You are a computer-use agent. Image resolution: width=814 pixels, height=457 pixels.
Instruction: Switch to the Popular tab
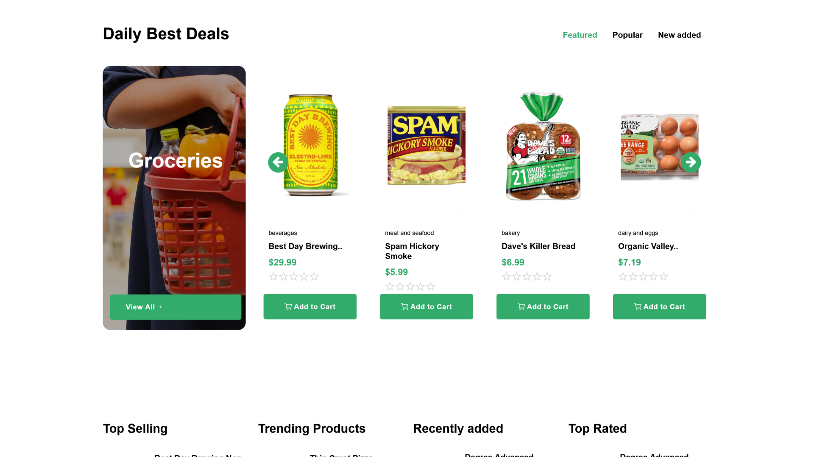(627, 35)
